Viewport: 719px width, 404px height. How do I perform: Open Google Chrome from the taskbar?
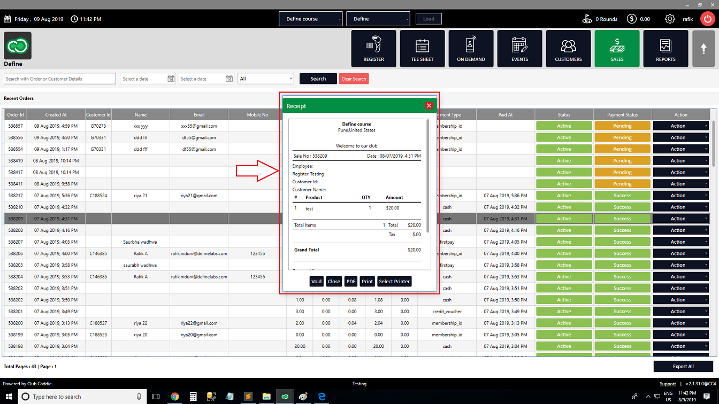(x=174, y=397)
